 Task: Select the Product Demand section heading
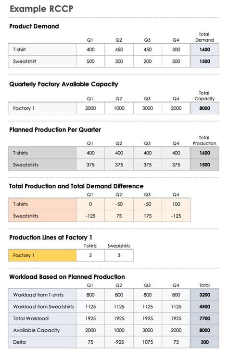click(x=34, y=26)
